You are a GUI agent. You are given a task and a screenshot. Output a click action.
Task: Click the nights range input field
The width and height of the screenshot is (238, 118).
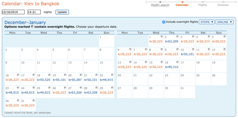(x=34, y=12)
